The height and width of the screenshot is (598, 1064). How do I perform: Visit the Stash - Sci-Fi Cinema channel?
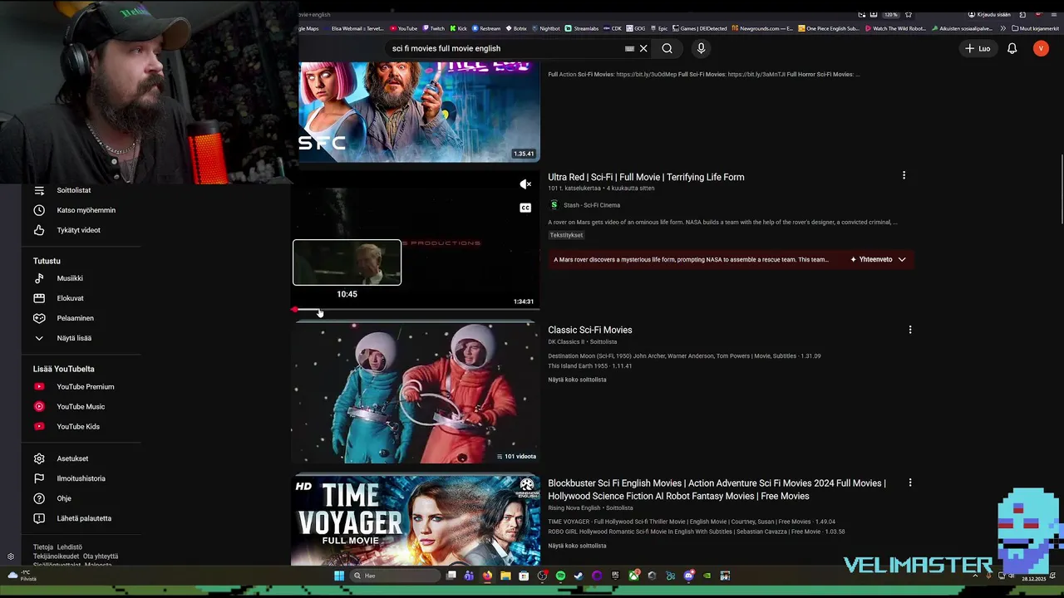[592, 205]
